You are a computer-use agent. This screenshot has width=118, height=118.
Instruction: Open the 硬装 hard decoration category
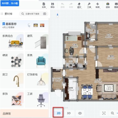(x=12, y=60)
